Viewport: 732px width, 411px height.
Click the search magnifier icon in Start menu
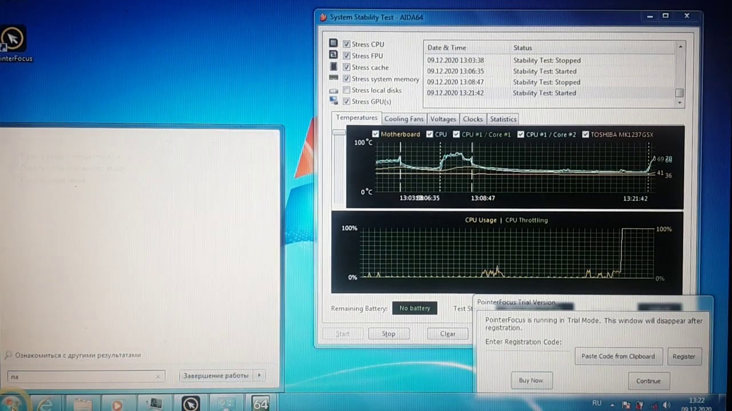8,355
